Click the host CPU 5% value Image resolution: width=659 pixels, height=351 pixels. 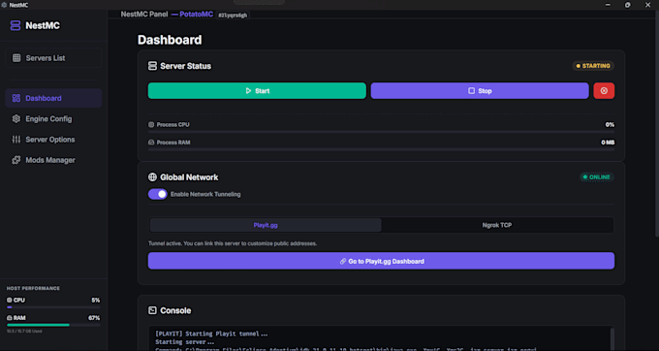(x=96, y=301)
